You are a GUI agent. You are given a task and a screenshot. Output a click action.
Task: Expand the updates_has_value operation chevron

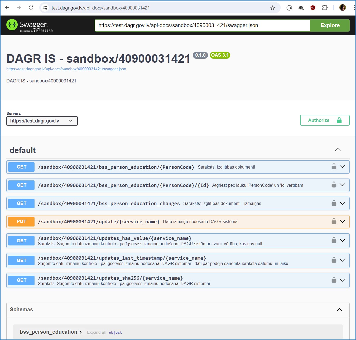tap(342, 240)
